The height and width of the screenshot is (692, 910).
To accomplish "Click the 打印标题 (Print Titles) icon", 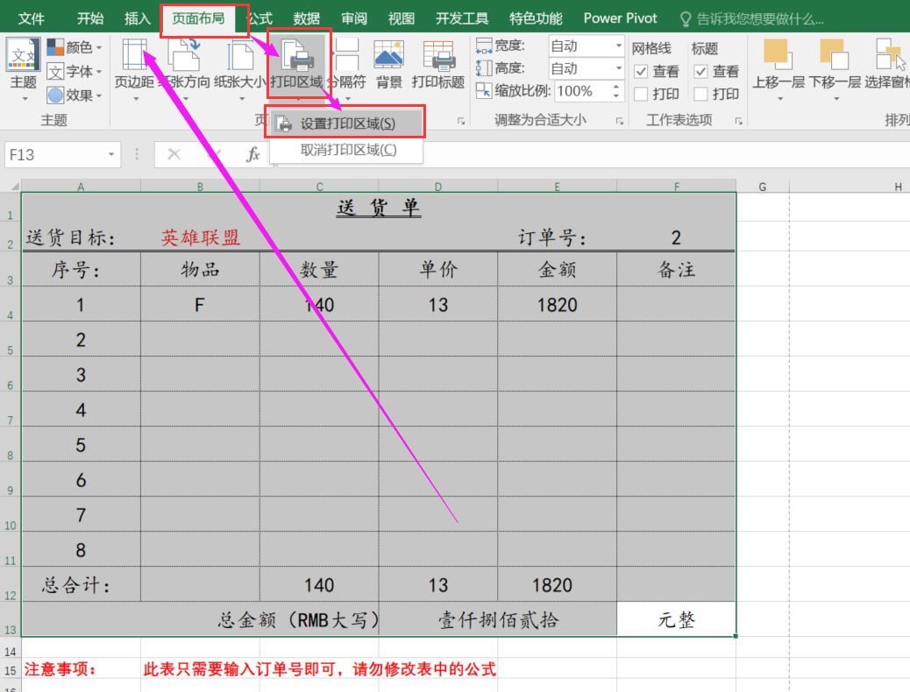I will [x=437, y=56].
